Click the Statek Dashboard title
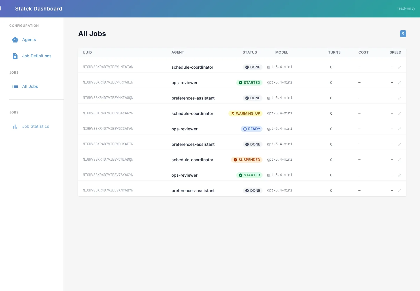Screen dimensions: 420x291 pyautogui.click(x=38, y=9)
